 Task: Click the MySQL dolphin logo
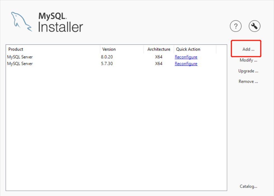[22, 22]
